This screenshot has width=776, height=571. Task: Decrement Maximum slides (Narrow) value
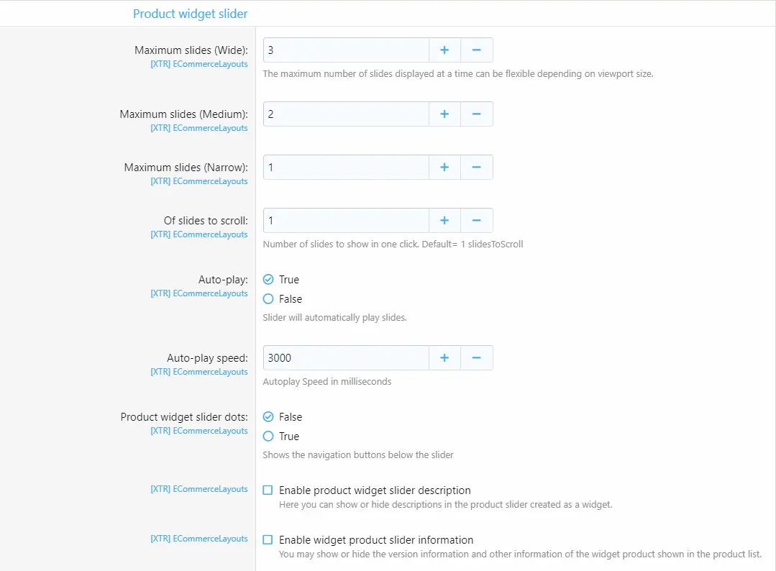pos(476,168)
